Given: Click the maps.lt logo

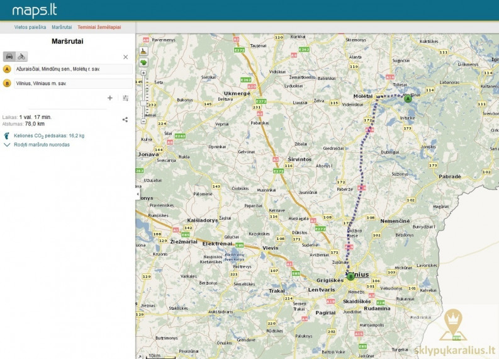Looking at the screenshot, I should point(35,11).
